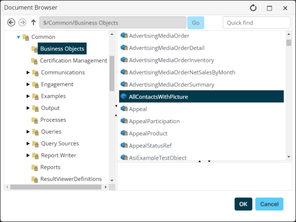
Task: Click the Go button
Action: click(x=196, y=23)
